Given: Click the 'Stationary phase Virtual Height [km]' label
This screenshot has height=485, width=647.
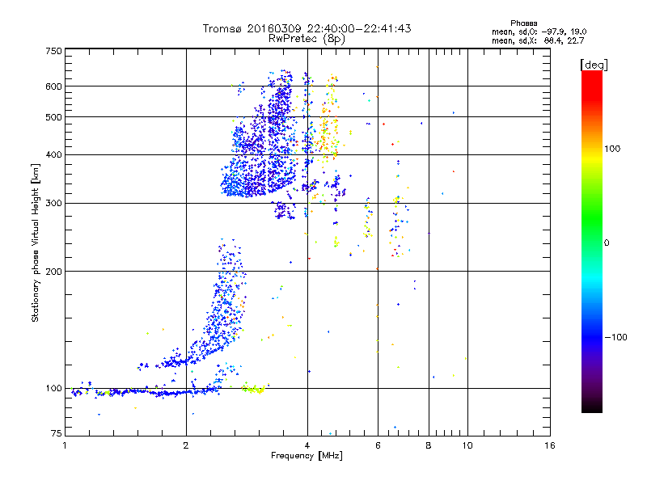Looking at the screenshot, I should pyautogui.click(x=36, y=243).
